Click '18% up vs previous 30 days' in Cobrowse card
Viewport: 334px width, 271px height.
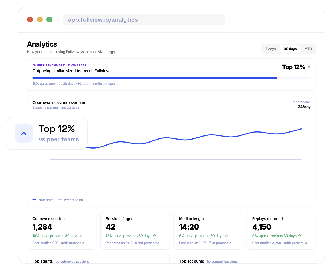point(55,236)
